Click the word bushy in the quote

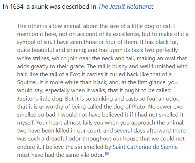point(119,66)
